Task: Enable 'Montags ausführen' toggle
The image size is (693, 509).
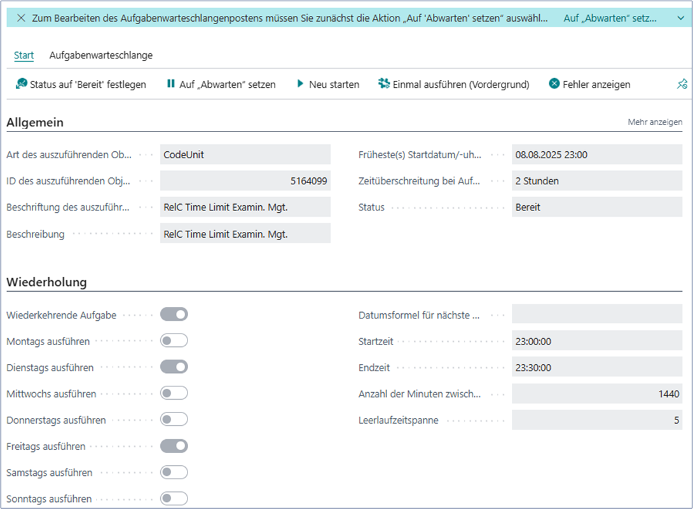Action: tap(174, 341)
